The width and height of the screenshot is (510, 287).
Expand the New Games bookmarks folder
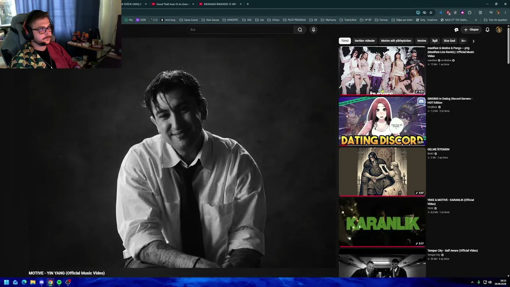pyautogui.click(x=210, y=20)
